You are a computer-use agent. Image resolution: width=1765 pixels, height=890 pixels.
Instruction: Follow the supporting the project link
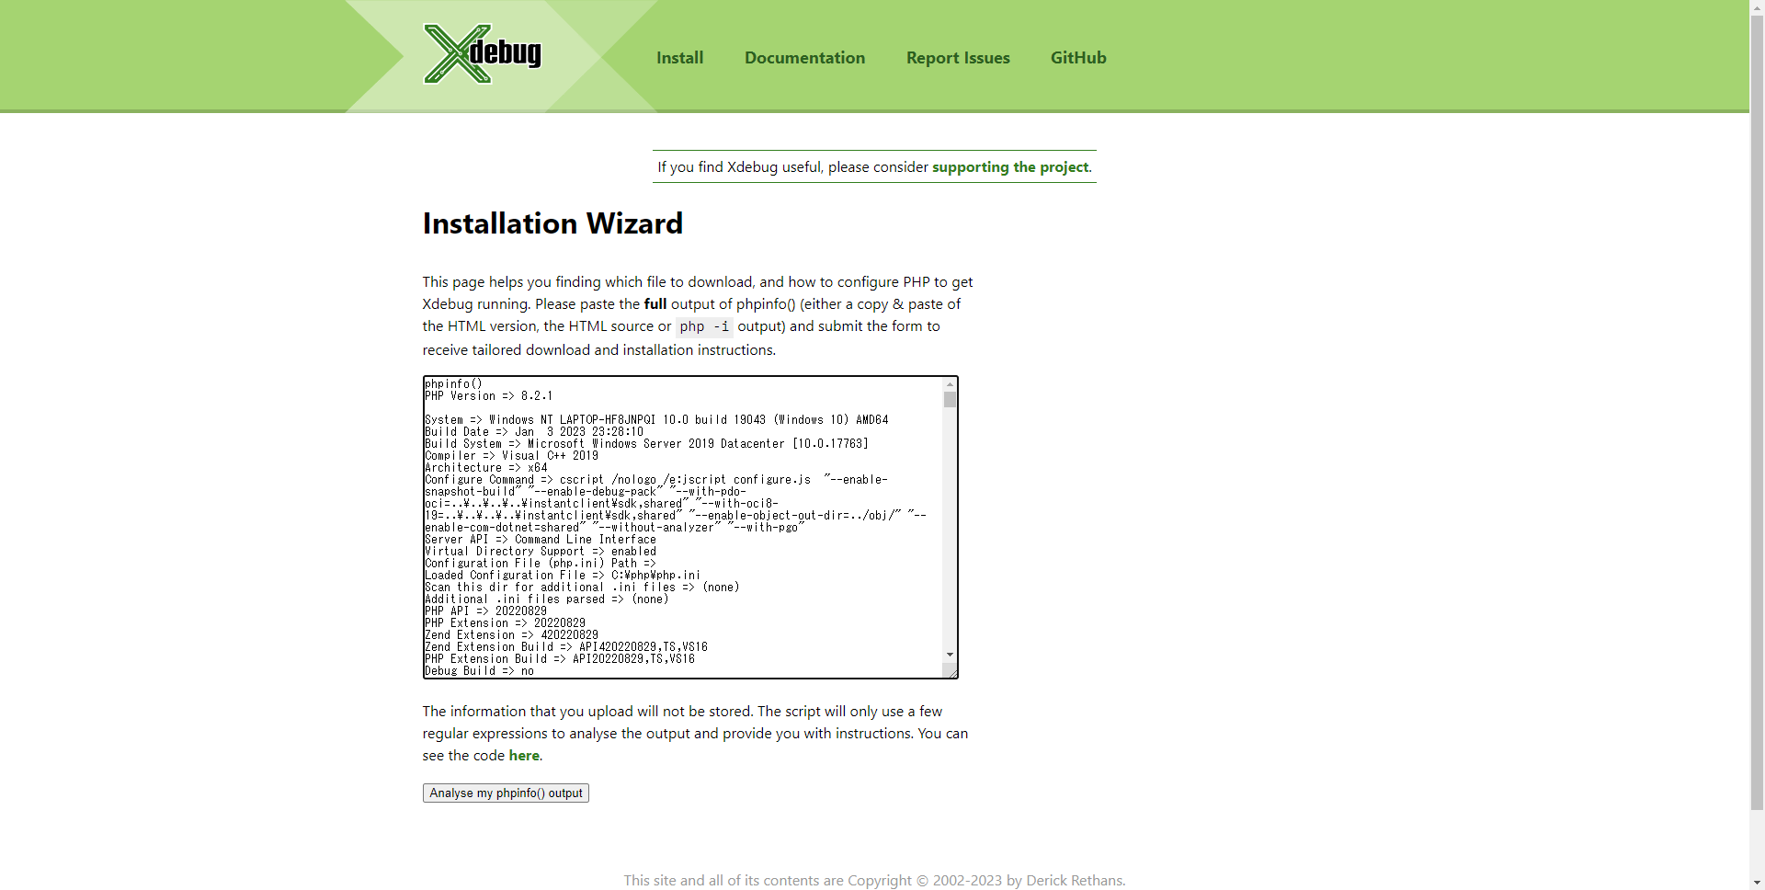click(1010, 167)
